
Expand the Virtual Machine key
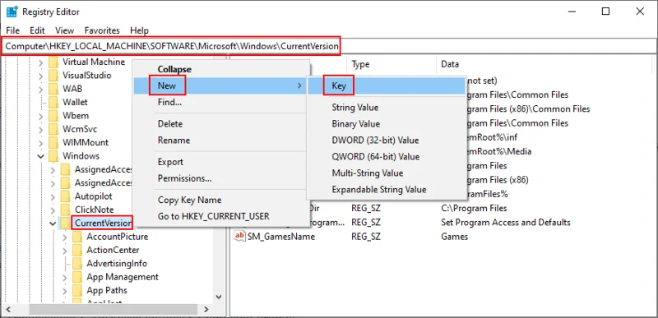(40, 62)
